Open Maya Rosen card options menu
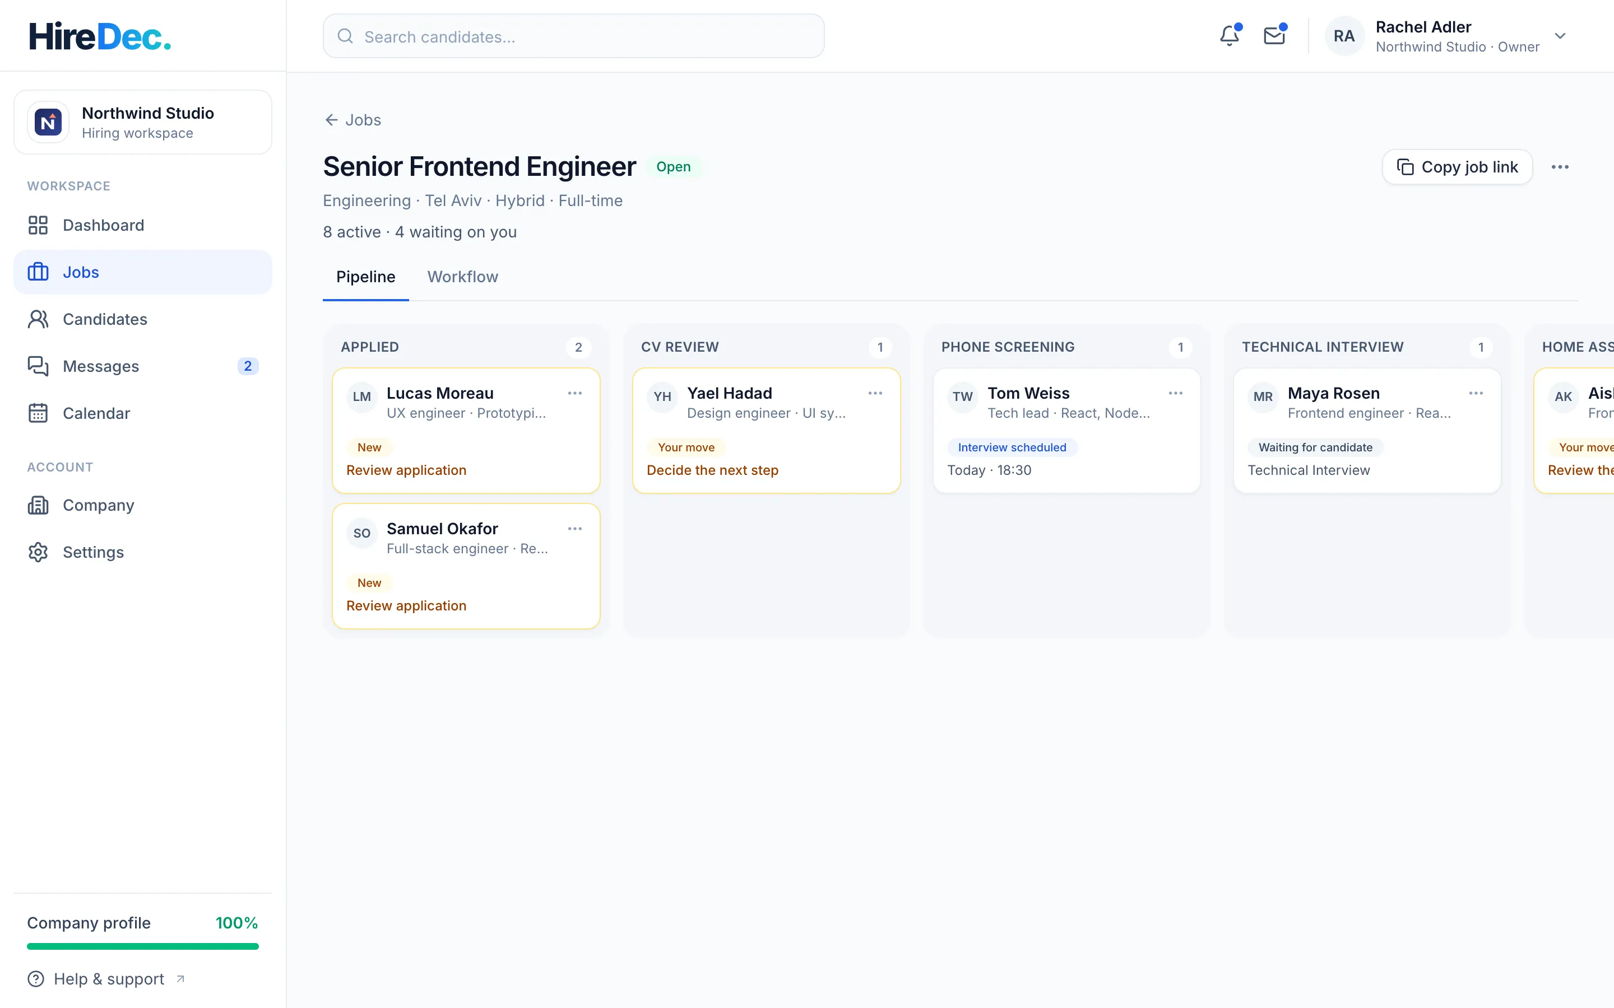 1476,393
